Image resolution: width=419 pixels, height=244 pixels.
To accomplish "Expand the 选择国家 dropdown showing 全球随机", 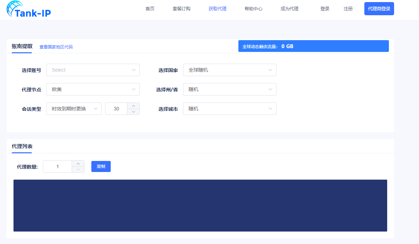I will coord(229,70).
